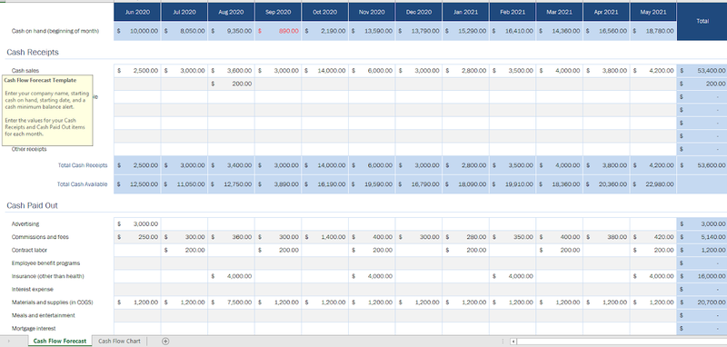
Task: Select the Commissions and fees row label
Action: click(39, 237)
